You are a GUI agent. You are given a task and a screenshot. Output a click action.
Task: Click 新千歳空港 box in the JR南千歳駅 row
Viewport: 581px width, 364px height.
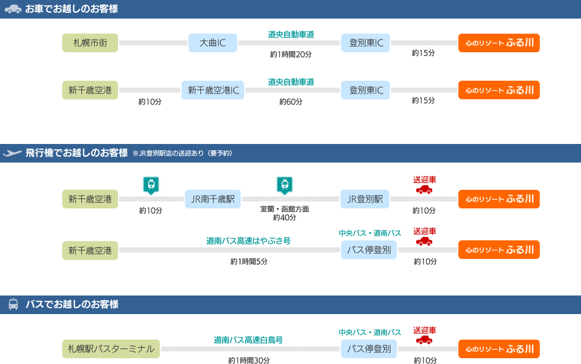[x=90, y=199]
